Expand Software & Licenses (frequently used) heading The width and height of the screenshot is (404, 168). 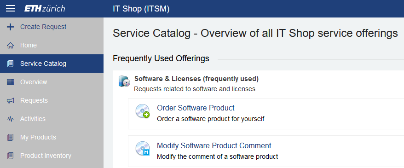[196, 79]
